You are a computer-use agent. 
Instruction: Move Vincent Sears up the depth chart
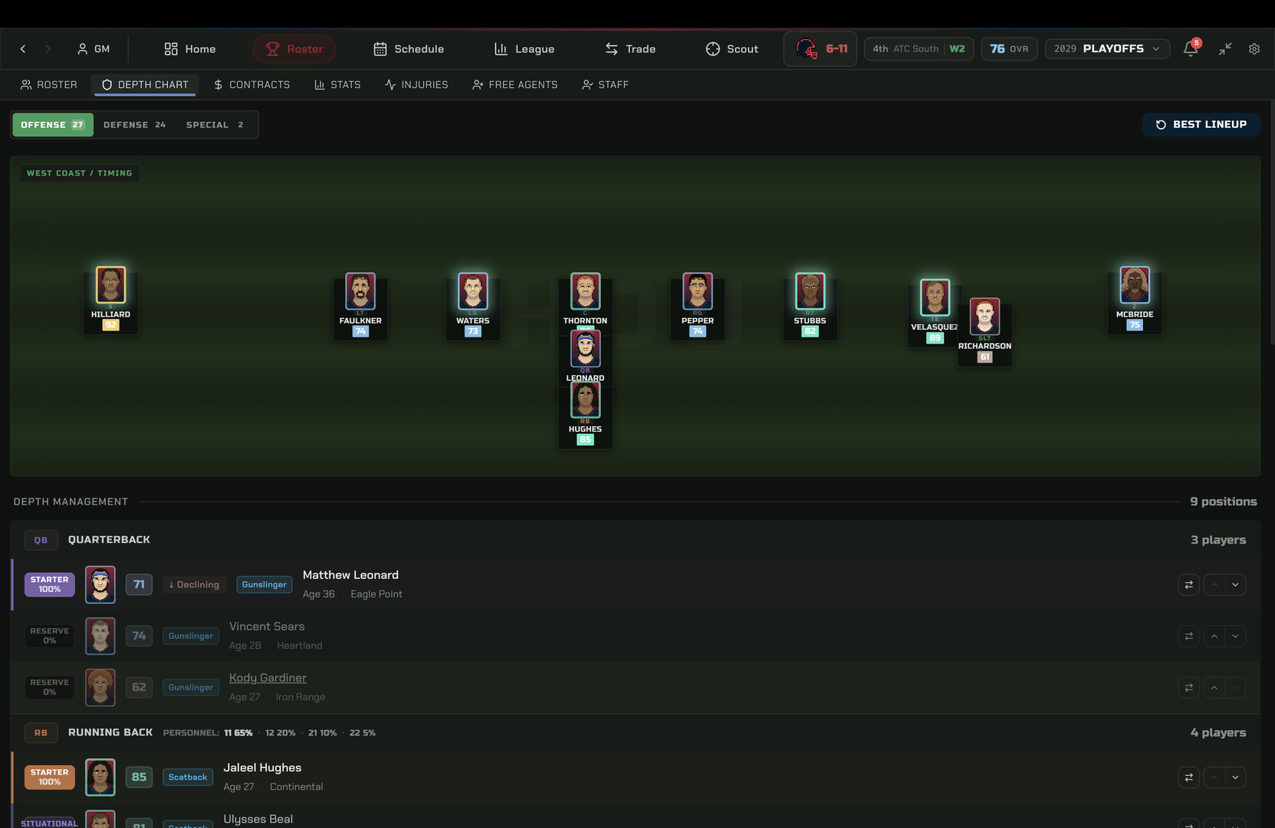coord(1214,636)
